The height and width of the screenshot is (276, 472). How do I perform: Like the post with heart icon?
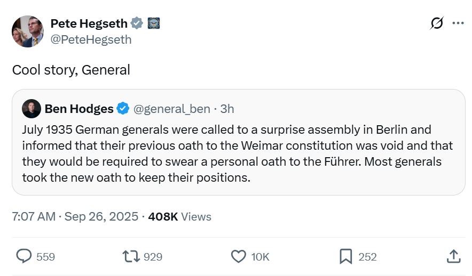[238, 256]
